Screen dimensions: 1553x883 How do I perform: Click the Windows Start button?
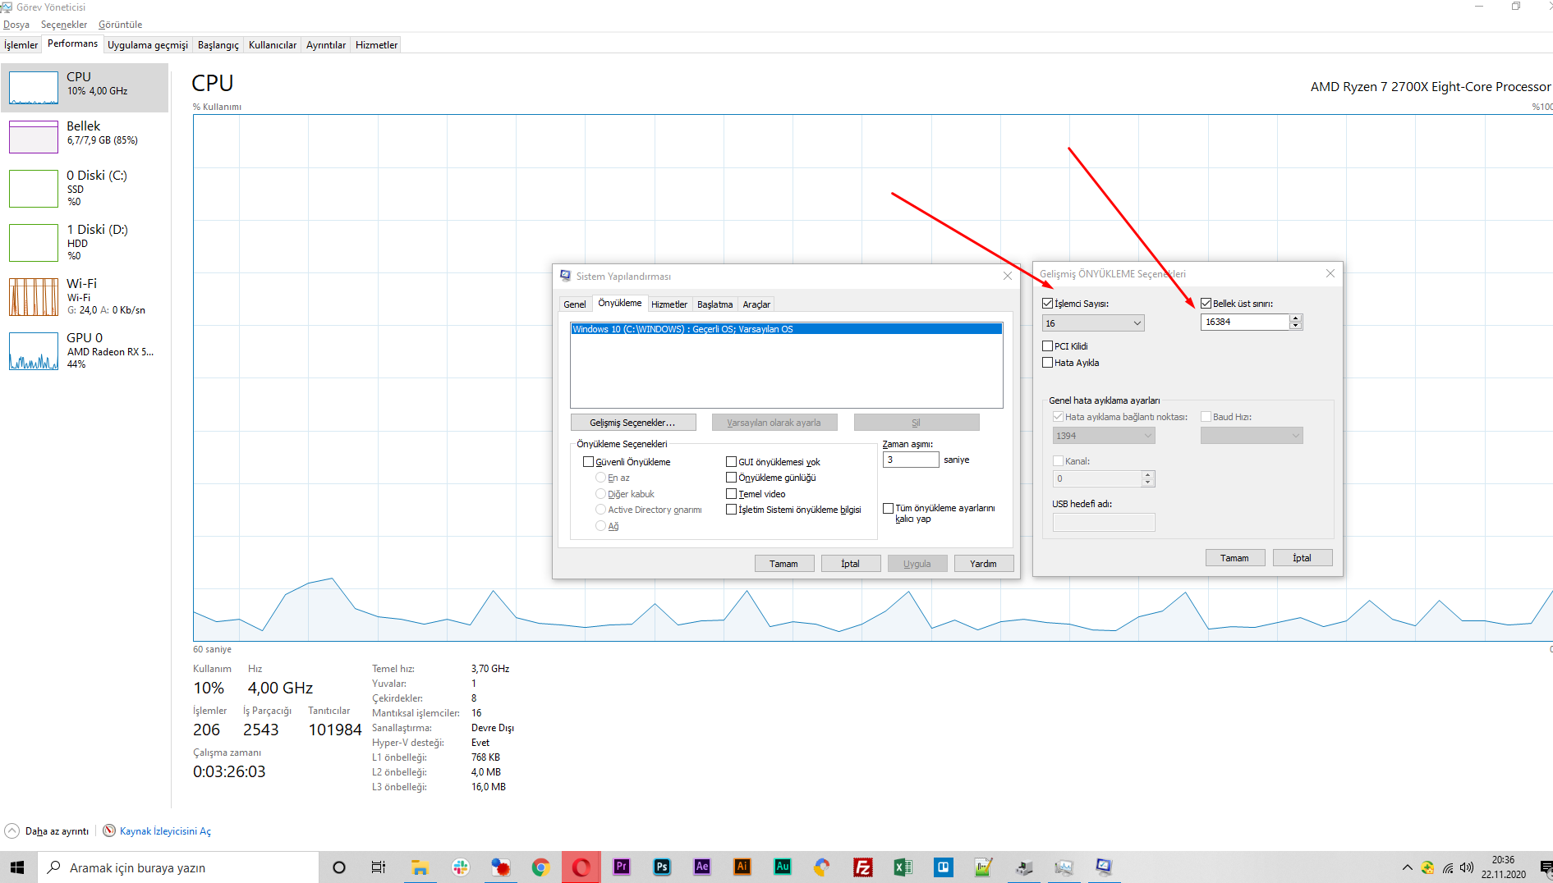coord(17,867)
